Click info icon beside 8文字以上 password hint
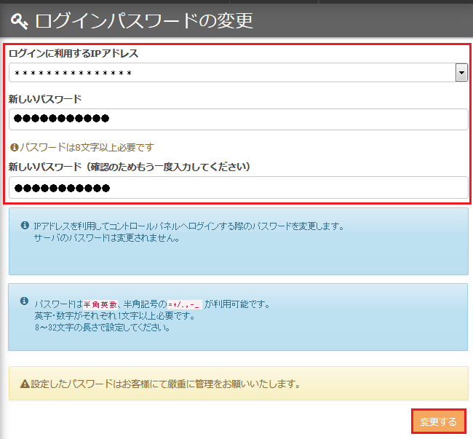The image size is (473, 439). tap(14, 147)
